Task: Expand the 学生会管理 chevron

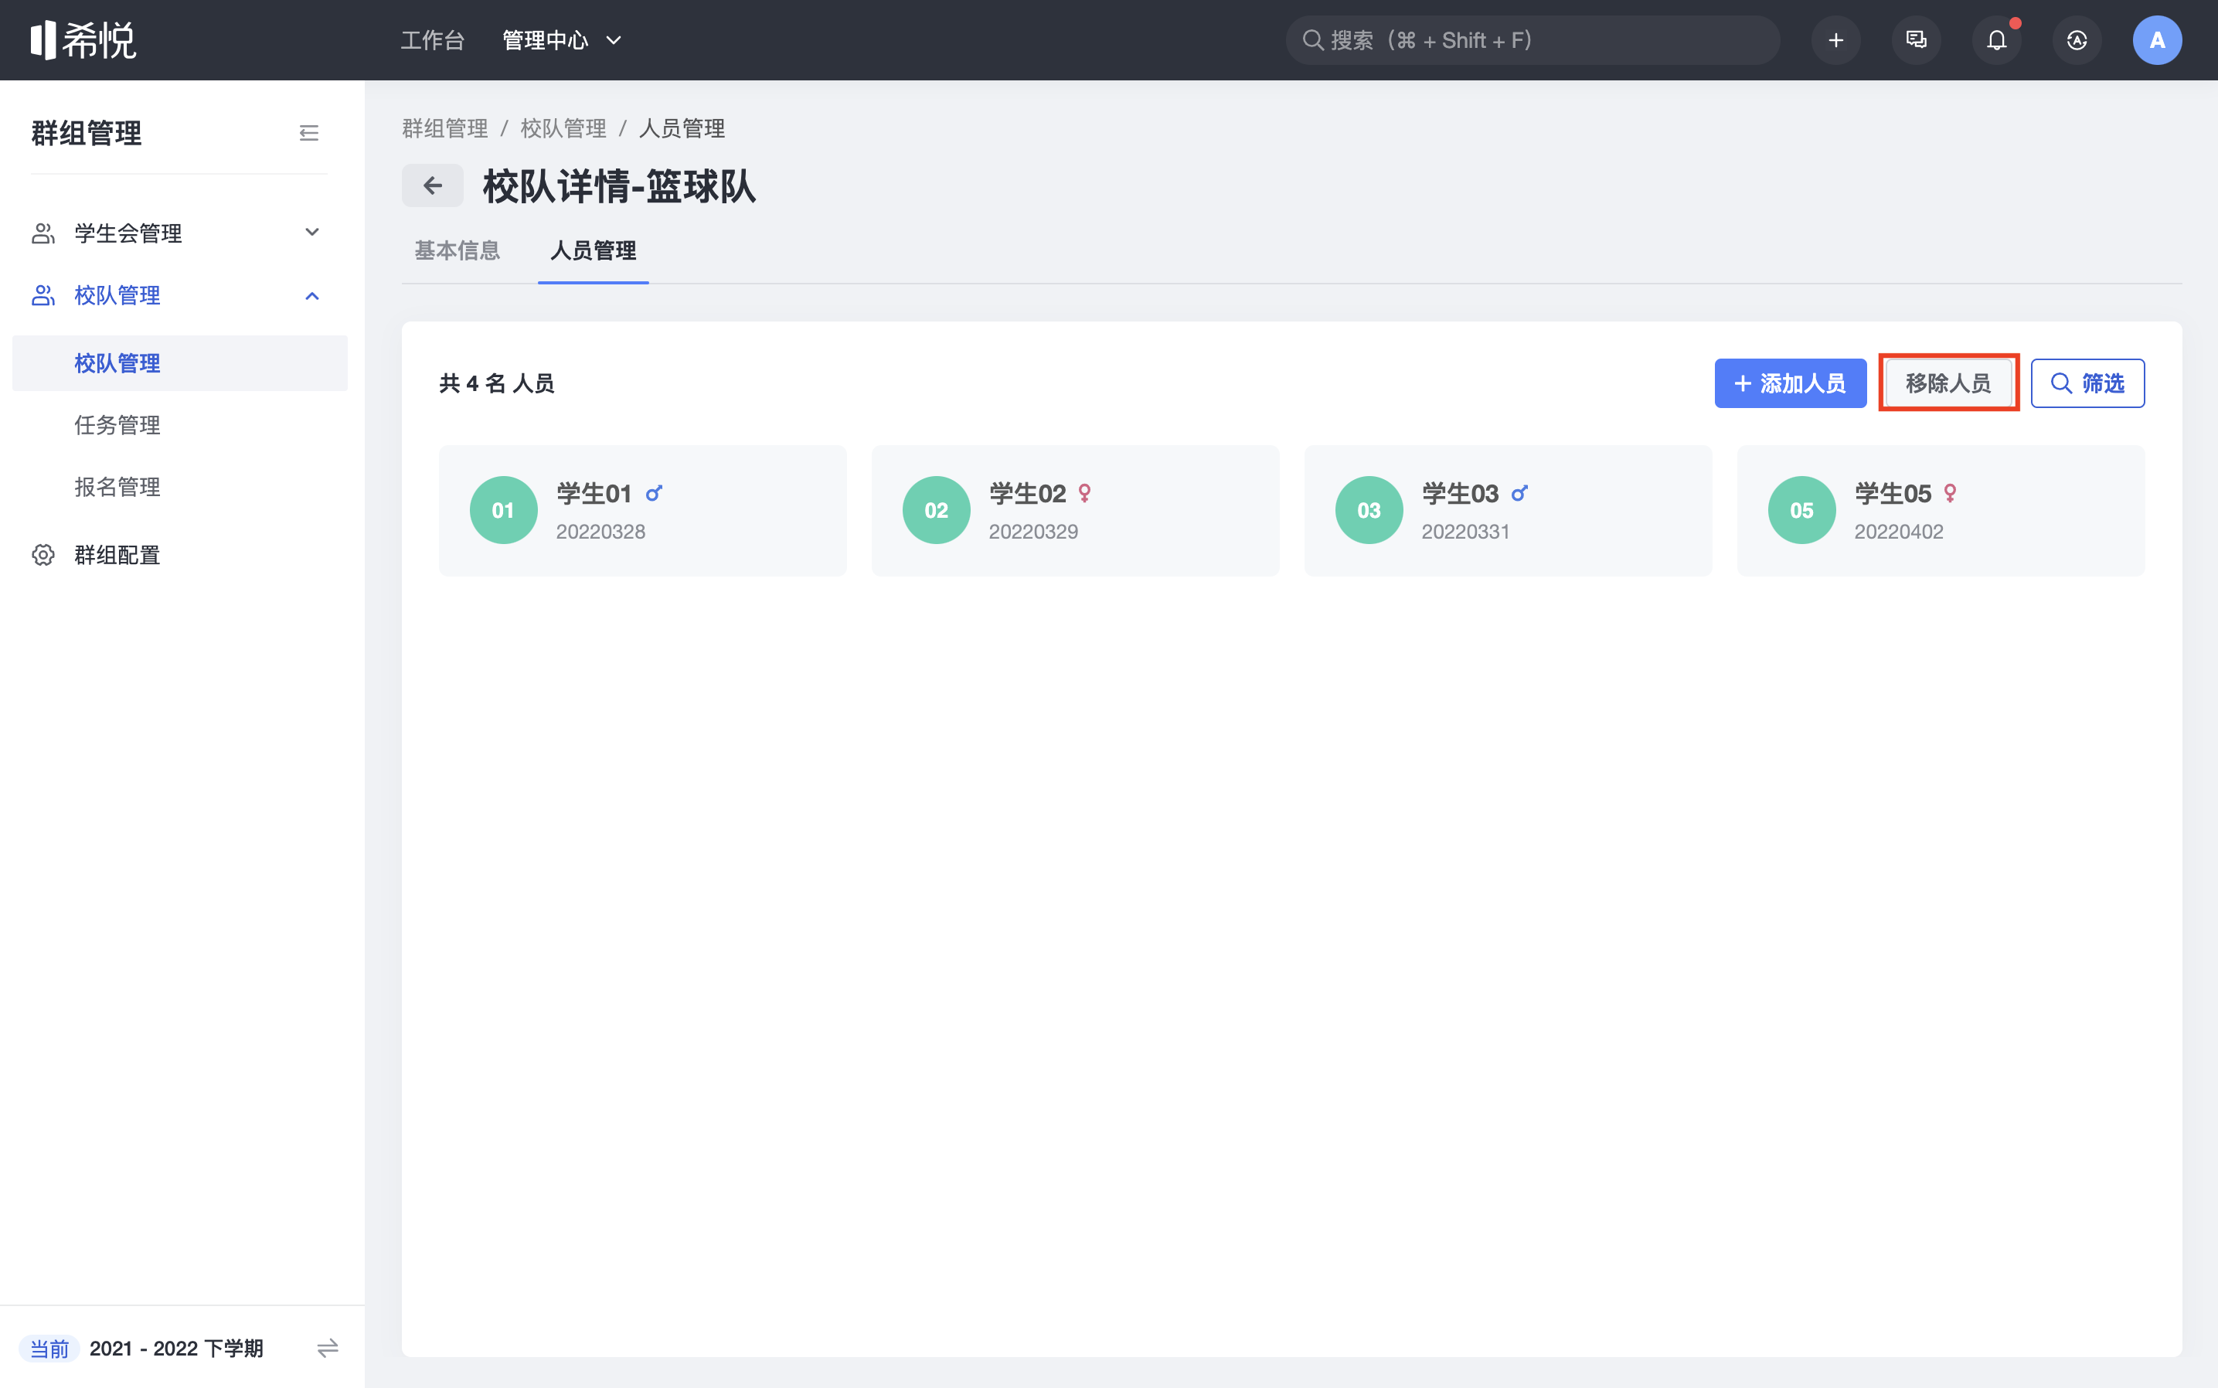Action: 312,233
